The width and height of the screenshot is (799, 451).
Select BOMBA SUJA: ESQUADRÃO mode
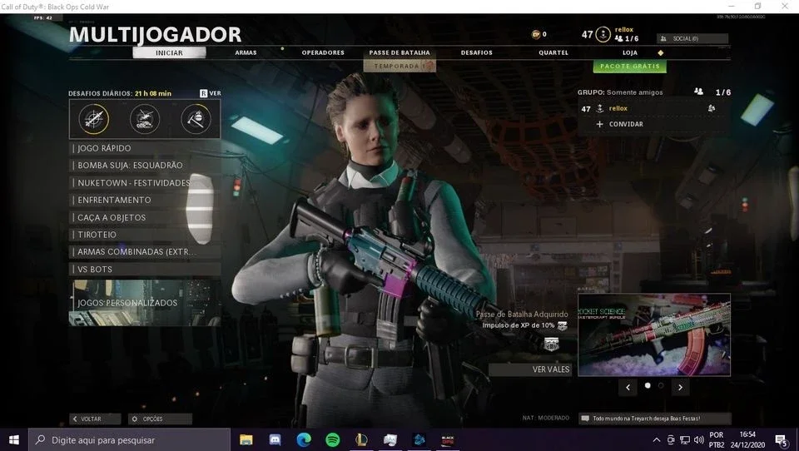click(x=145, y=166)
